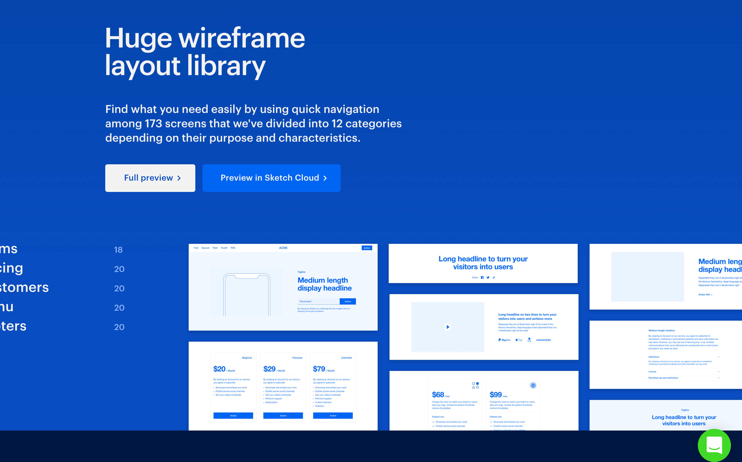
Task: Open the $68 $99 pricing wireframe thumbnail
Action: [x=484, y=401]
